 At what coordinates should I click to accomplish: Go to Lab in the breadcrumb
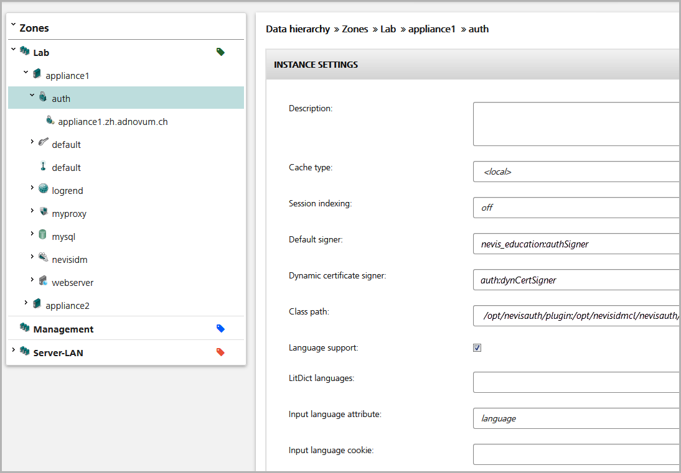[388, 29]
